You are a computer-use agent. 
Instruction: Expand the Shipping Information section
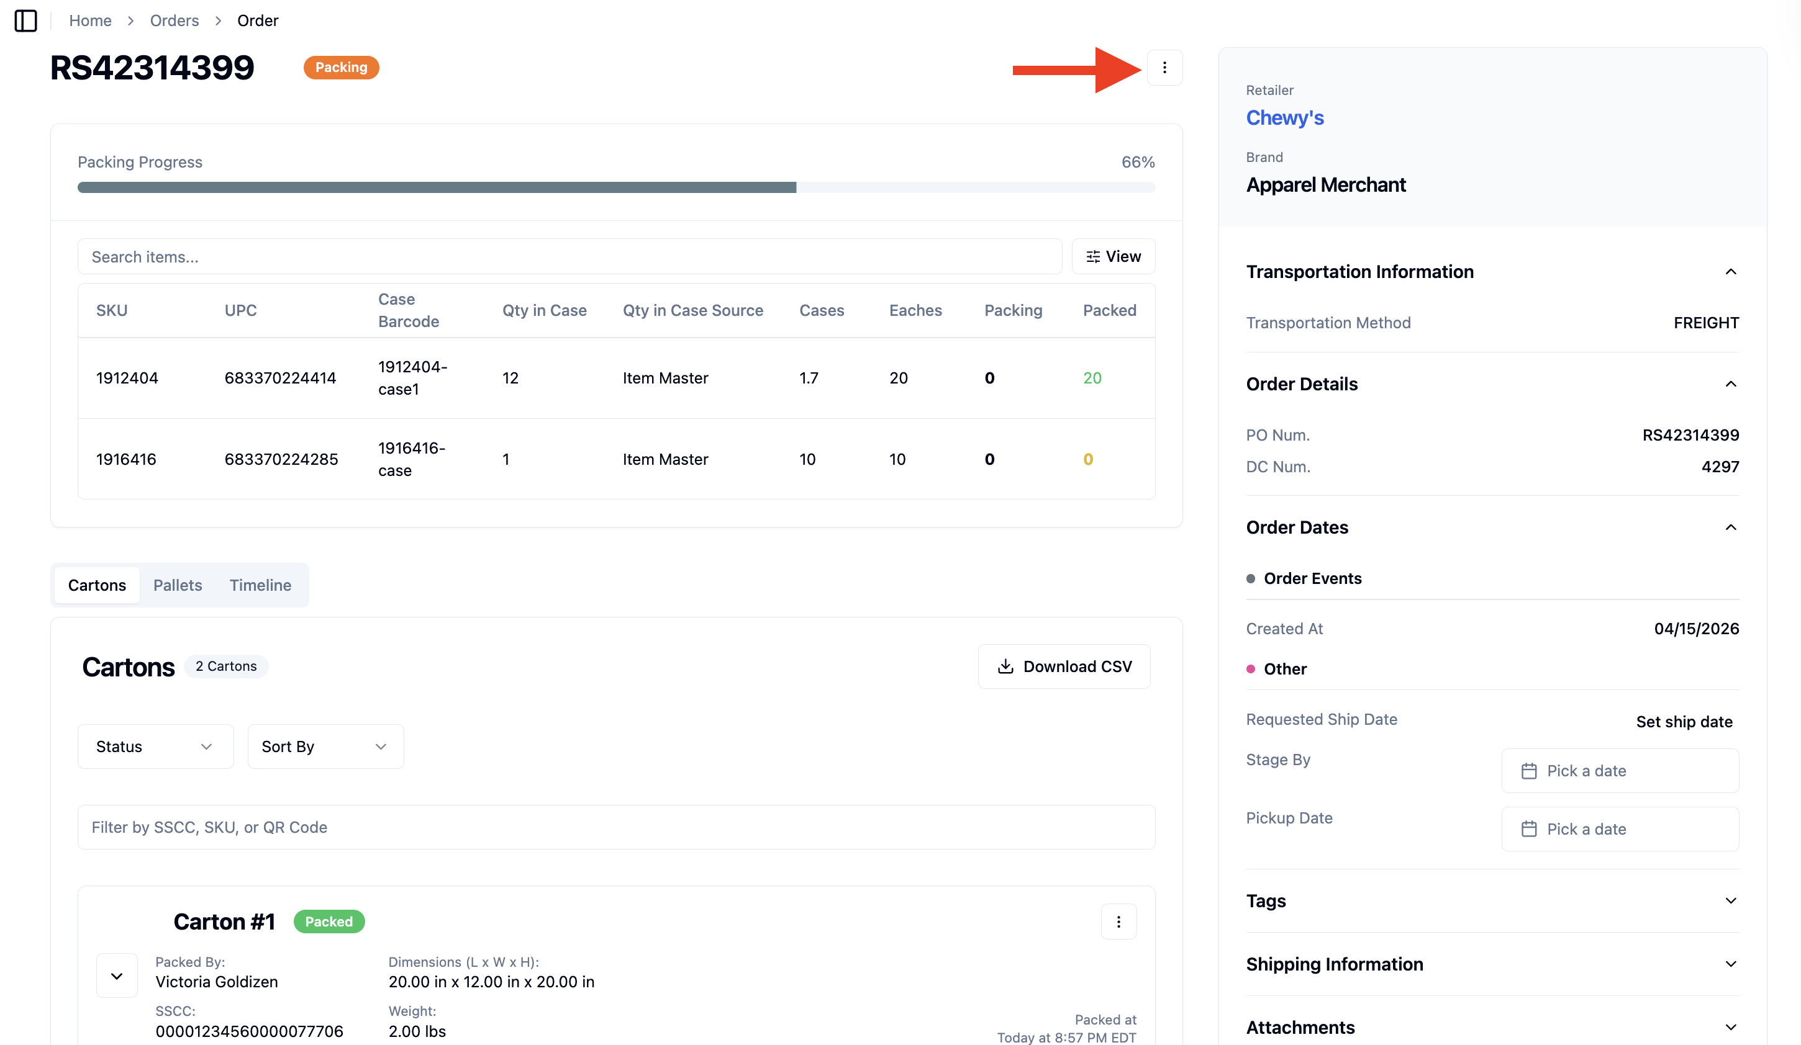point(1731,964)
